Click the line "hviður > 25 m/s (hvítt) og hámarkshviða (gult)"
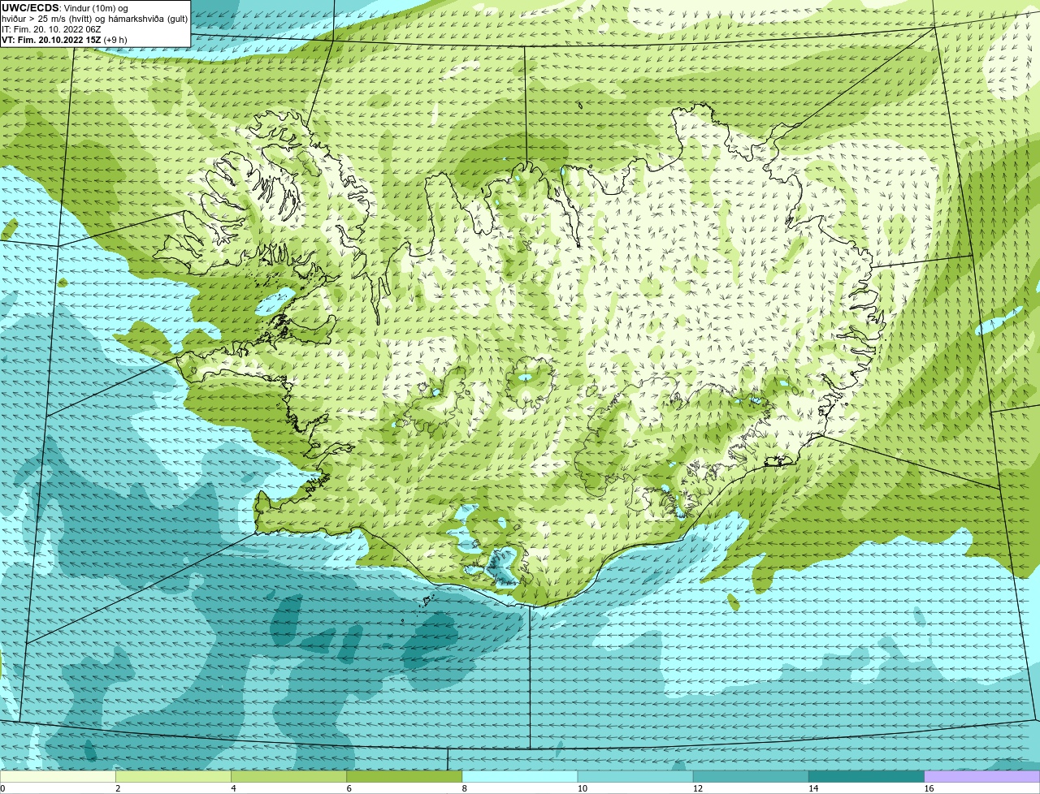 pos(94,19)
